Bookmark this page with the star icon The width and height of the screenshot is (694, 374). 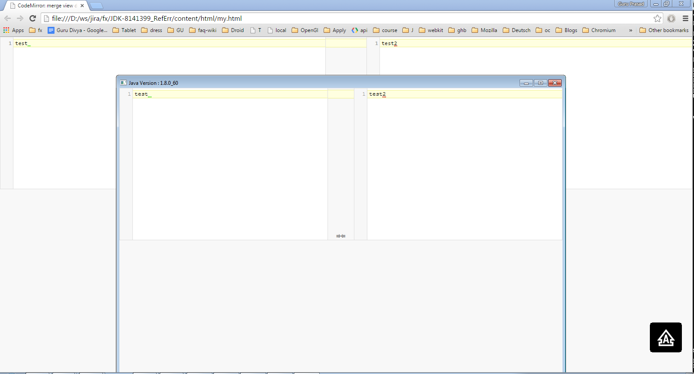657,18
